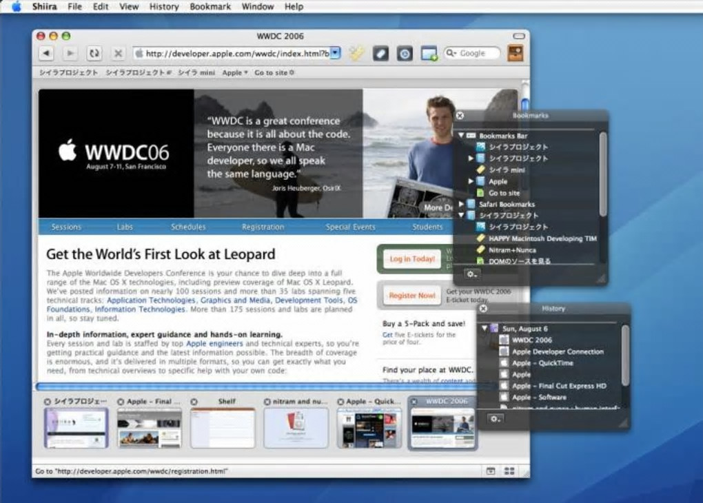
Task: Click the Forward navigation arrow
Action: [x=70, y=53]
